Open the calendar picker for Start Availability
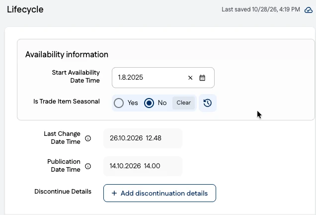The image size is (316, 215). [202, 78]
